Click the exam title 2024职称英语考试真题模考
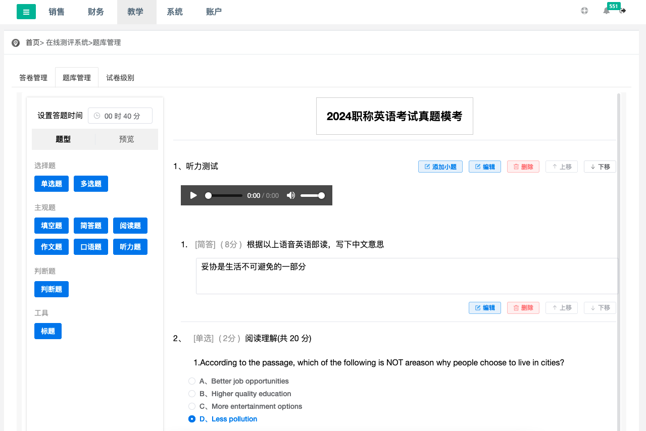 tap(394, 116)
